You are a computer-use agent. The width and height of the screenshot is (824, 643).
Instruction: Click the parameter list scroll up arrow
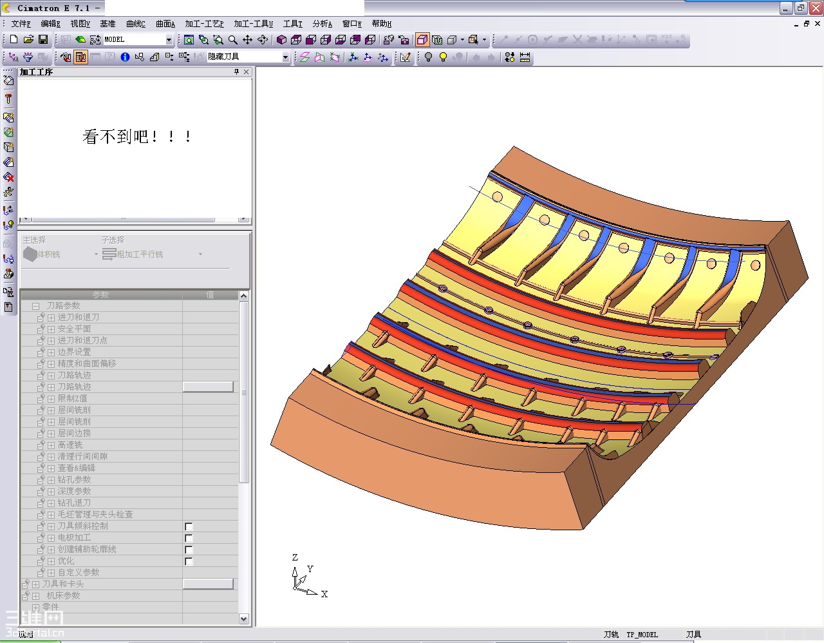click(x=243, y=296)
